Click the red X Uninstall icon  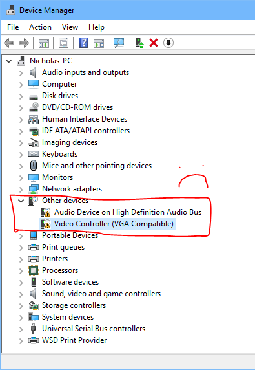(154, 43)
